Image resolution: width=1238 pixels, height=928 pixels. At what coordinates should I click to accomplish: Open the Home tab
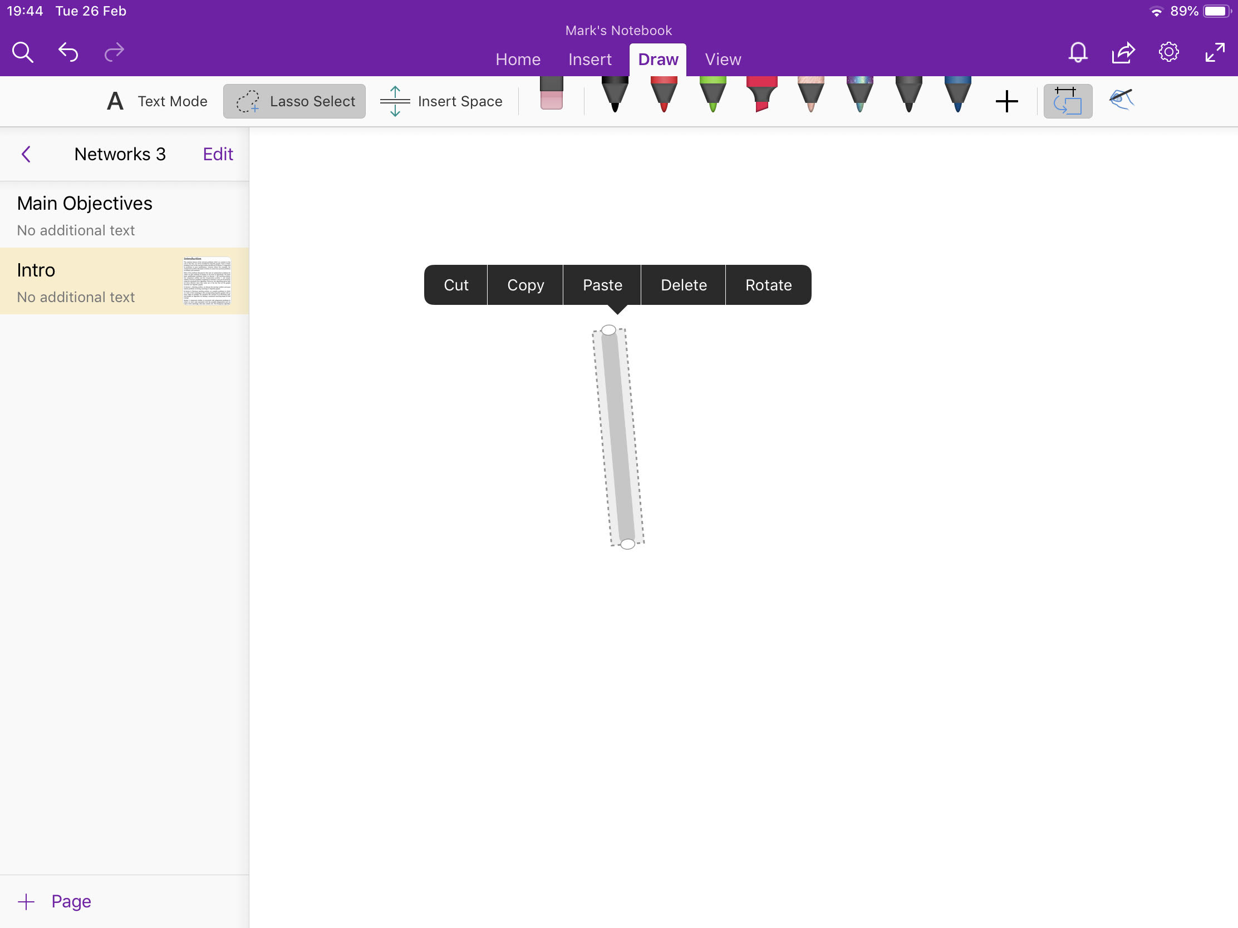[518, 60]
